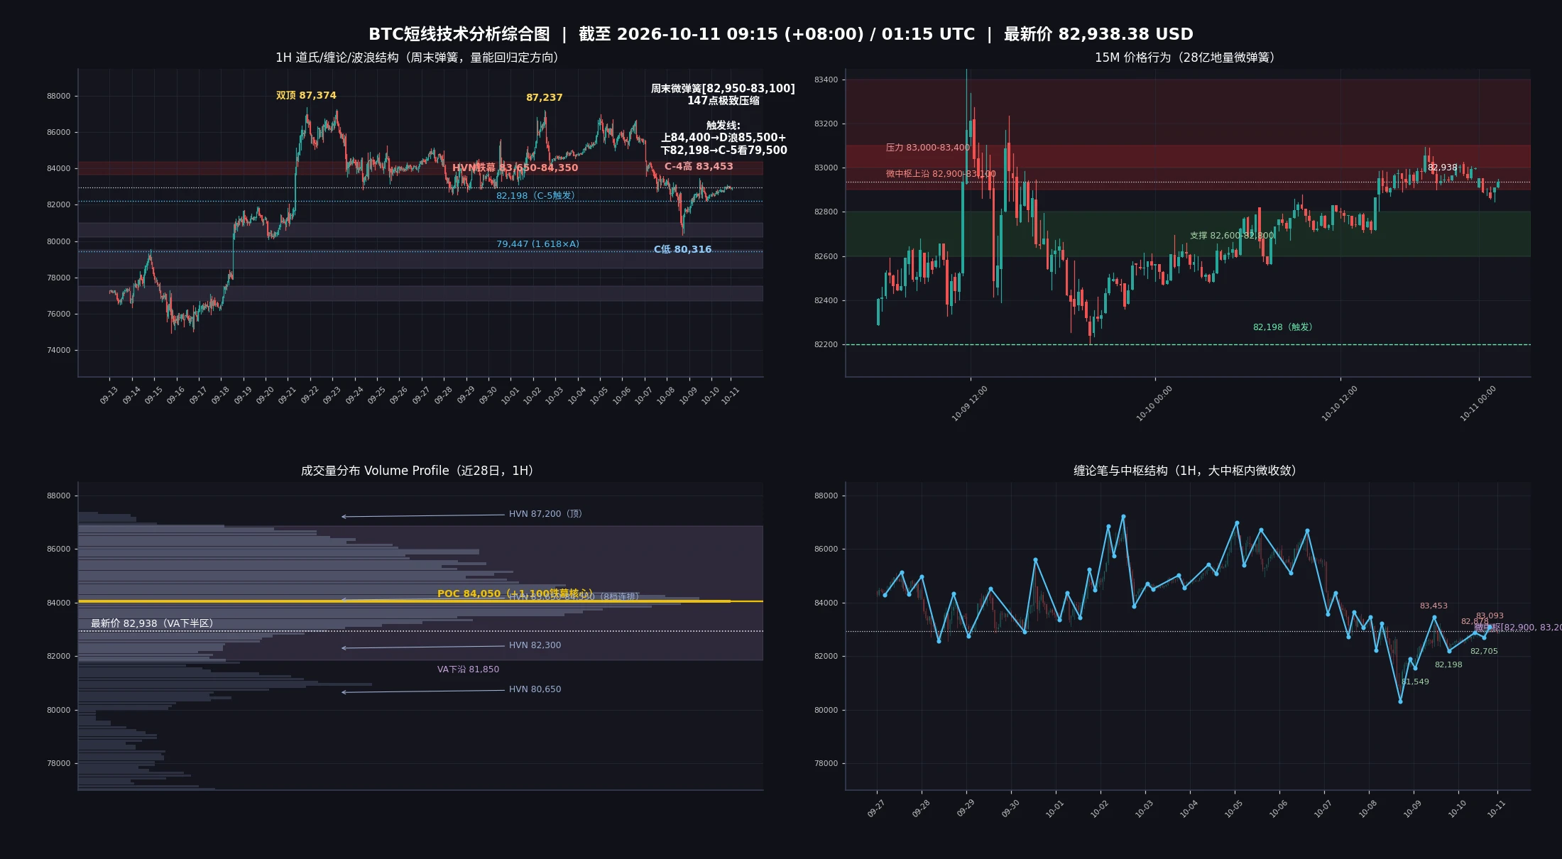Click the 压力 83,000-83,400 resistance zone label
Image resolution: width=1562 pixels, height=859 pixels.
pos(927,148)
